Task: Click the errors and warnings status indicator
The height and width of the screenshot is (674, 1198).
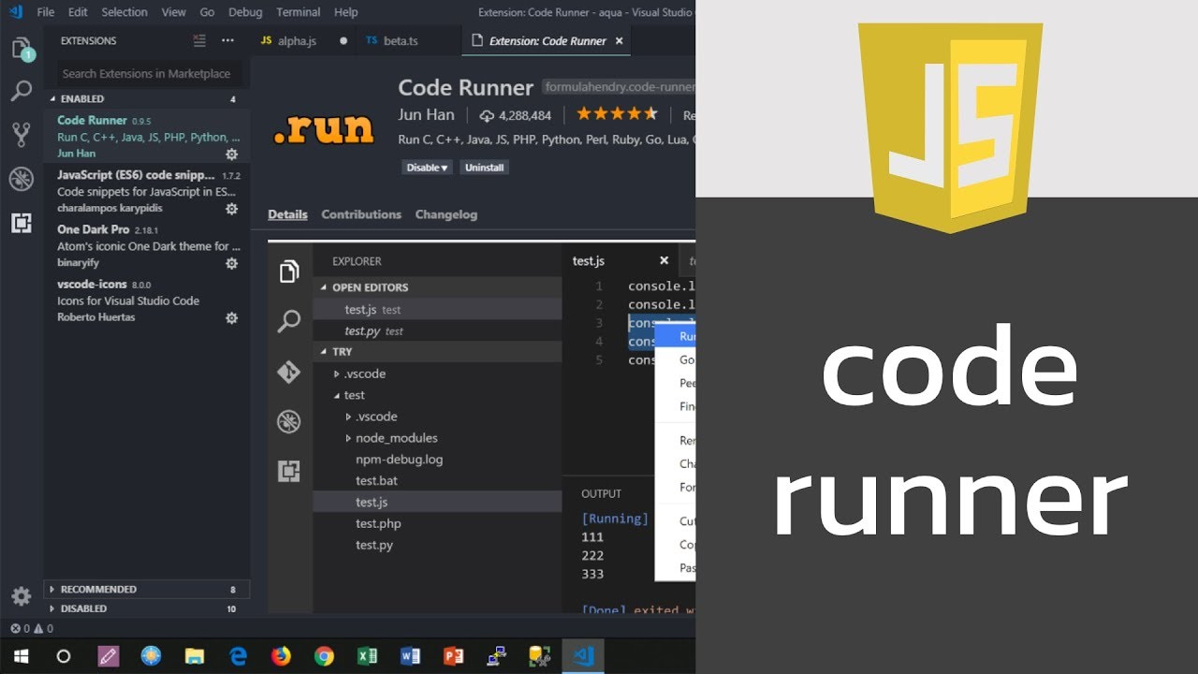Action: [31, 629]
